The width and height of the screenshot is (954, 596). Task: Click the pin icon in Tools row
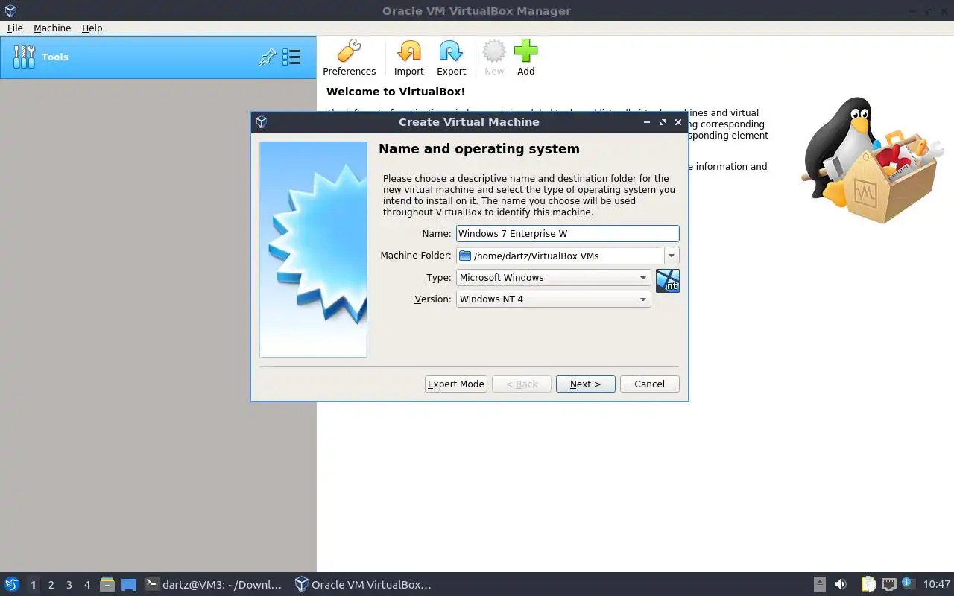point(267,57)
